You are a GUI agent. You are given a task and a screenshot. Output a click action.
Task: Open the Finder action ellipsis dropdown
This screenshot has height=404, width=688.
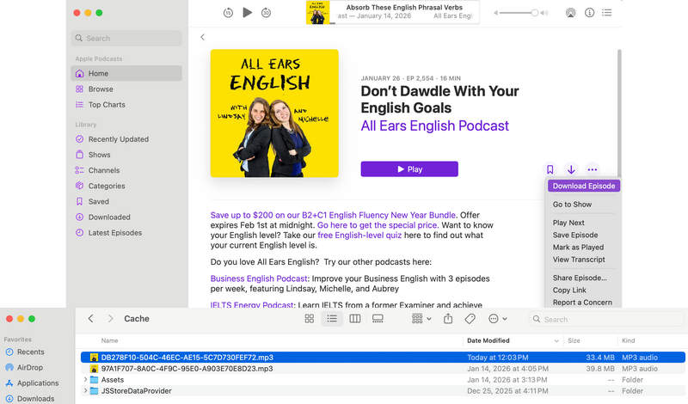(x=498, y=319)
